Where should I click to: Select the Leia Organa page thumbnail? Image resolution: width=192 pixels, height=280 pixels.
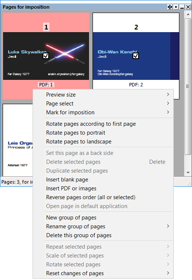pos(18,140)
